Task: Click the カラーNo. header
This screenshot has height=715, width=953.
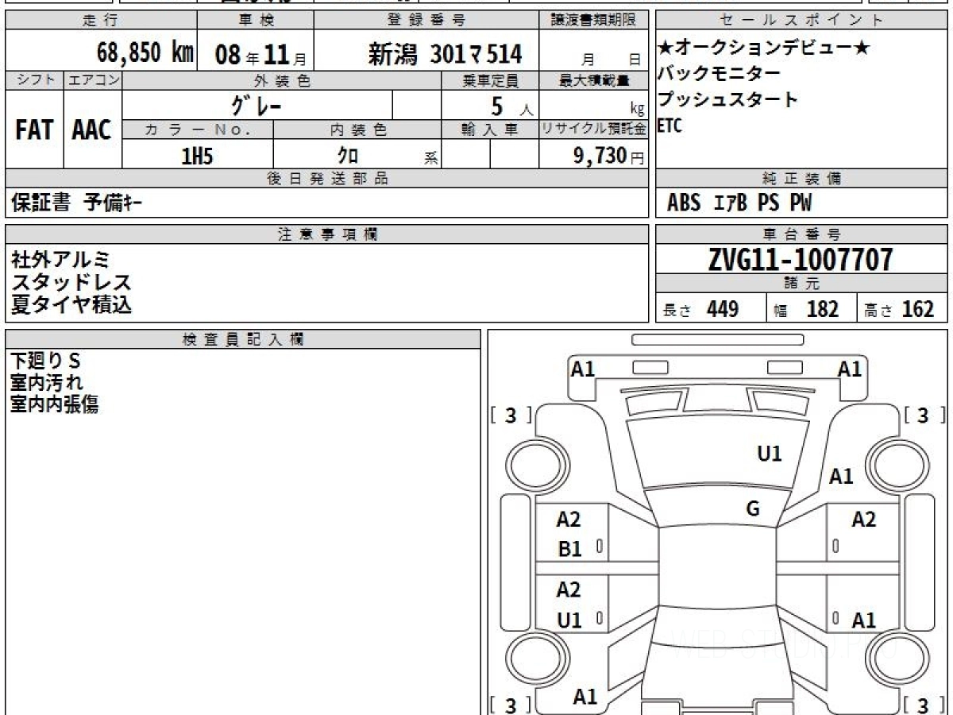Action: pos(198,129)
